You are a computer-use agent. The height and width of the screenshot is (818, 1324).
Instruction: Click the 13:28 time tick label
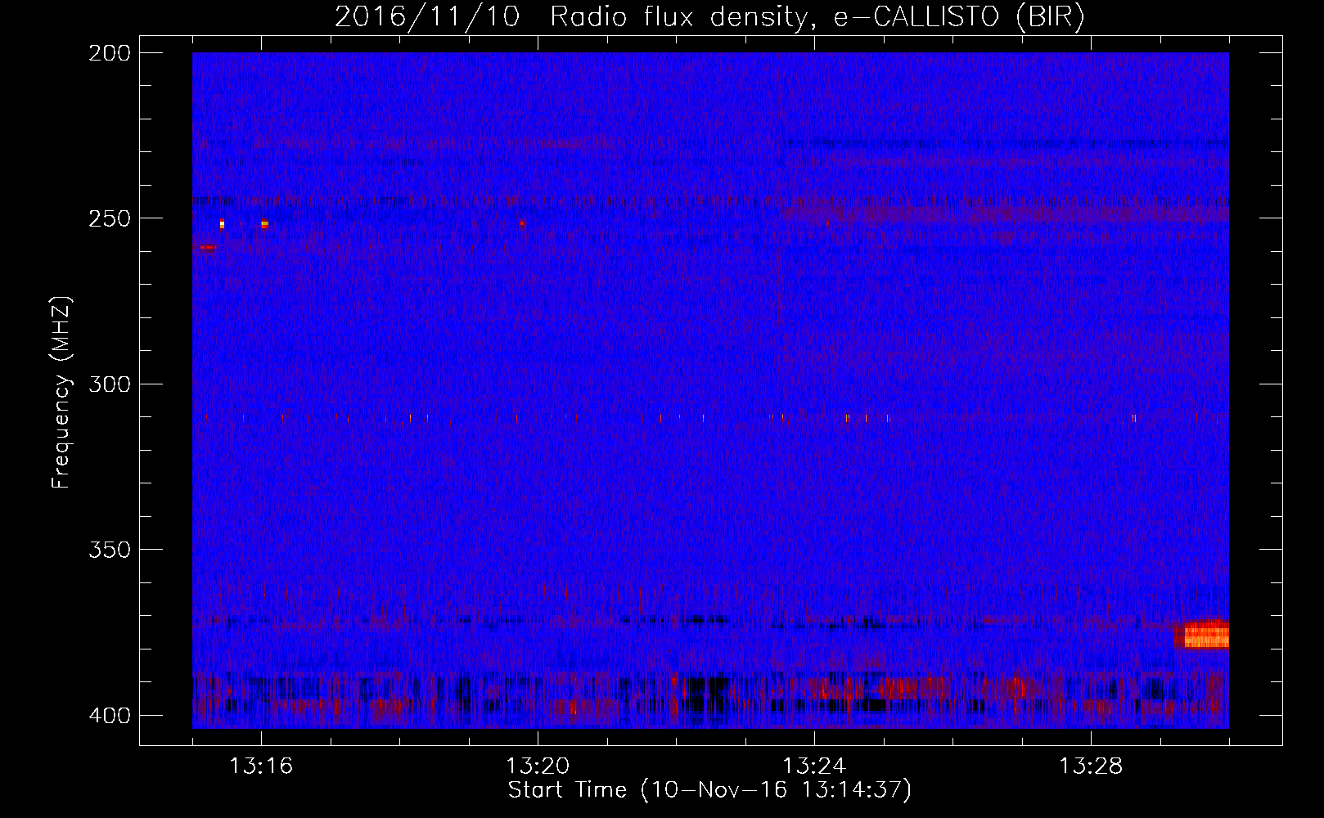click(x=1091, y=766)
